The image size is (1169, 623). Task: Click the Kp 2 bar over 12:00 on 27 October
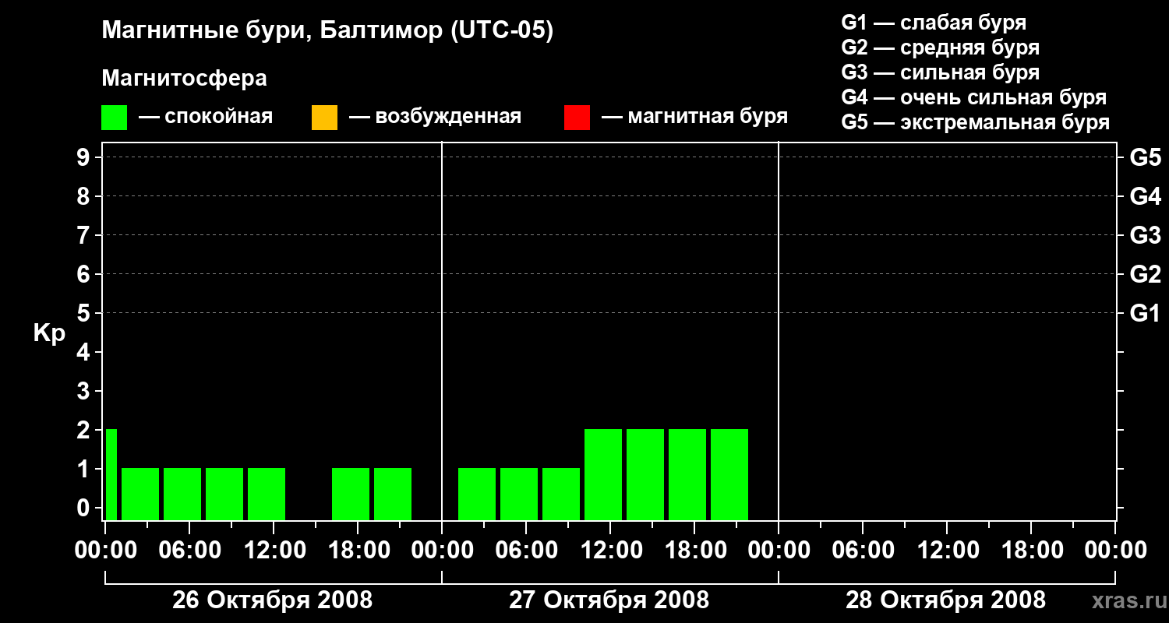603,474
